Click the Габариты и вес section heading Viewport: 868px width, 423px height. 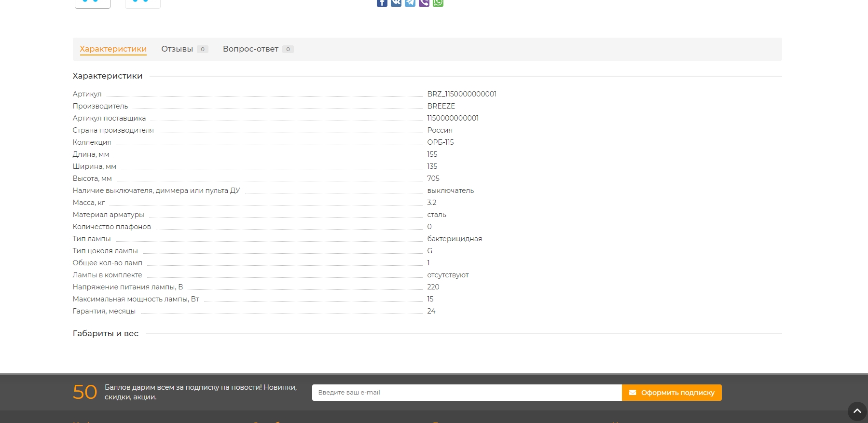[106, 333]
